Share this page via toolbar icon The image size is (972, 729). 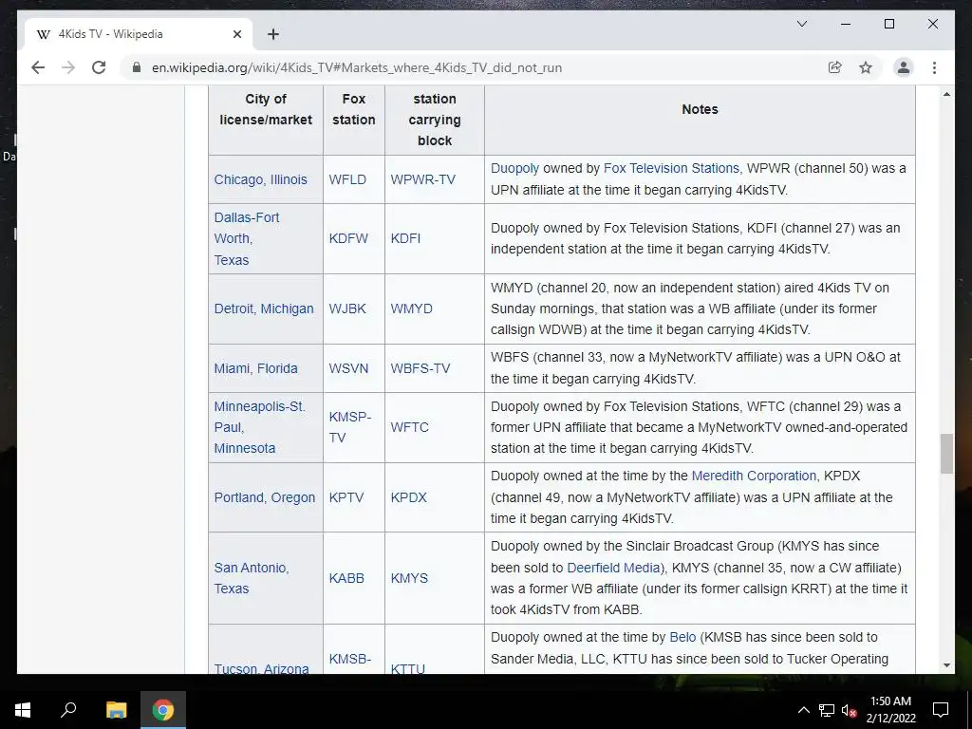click(835, 67)
